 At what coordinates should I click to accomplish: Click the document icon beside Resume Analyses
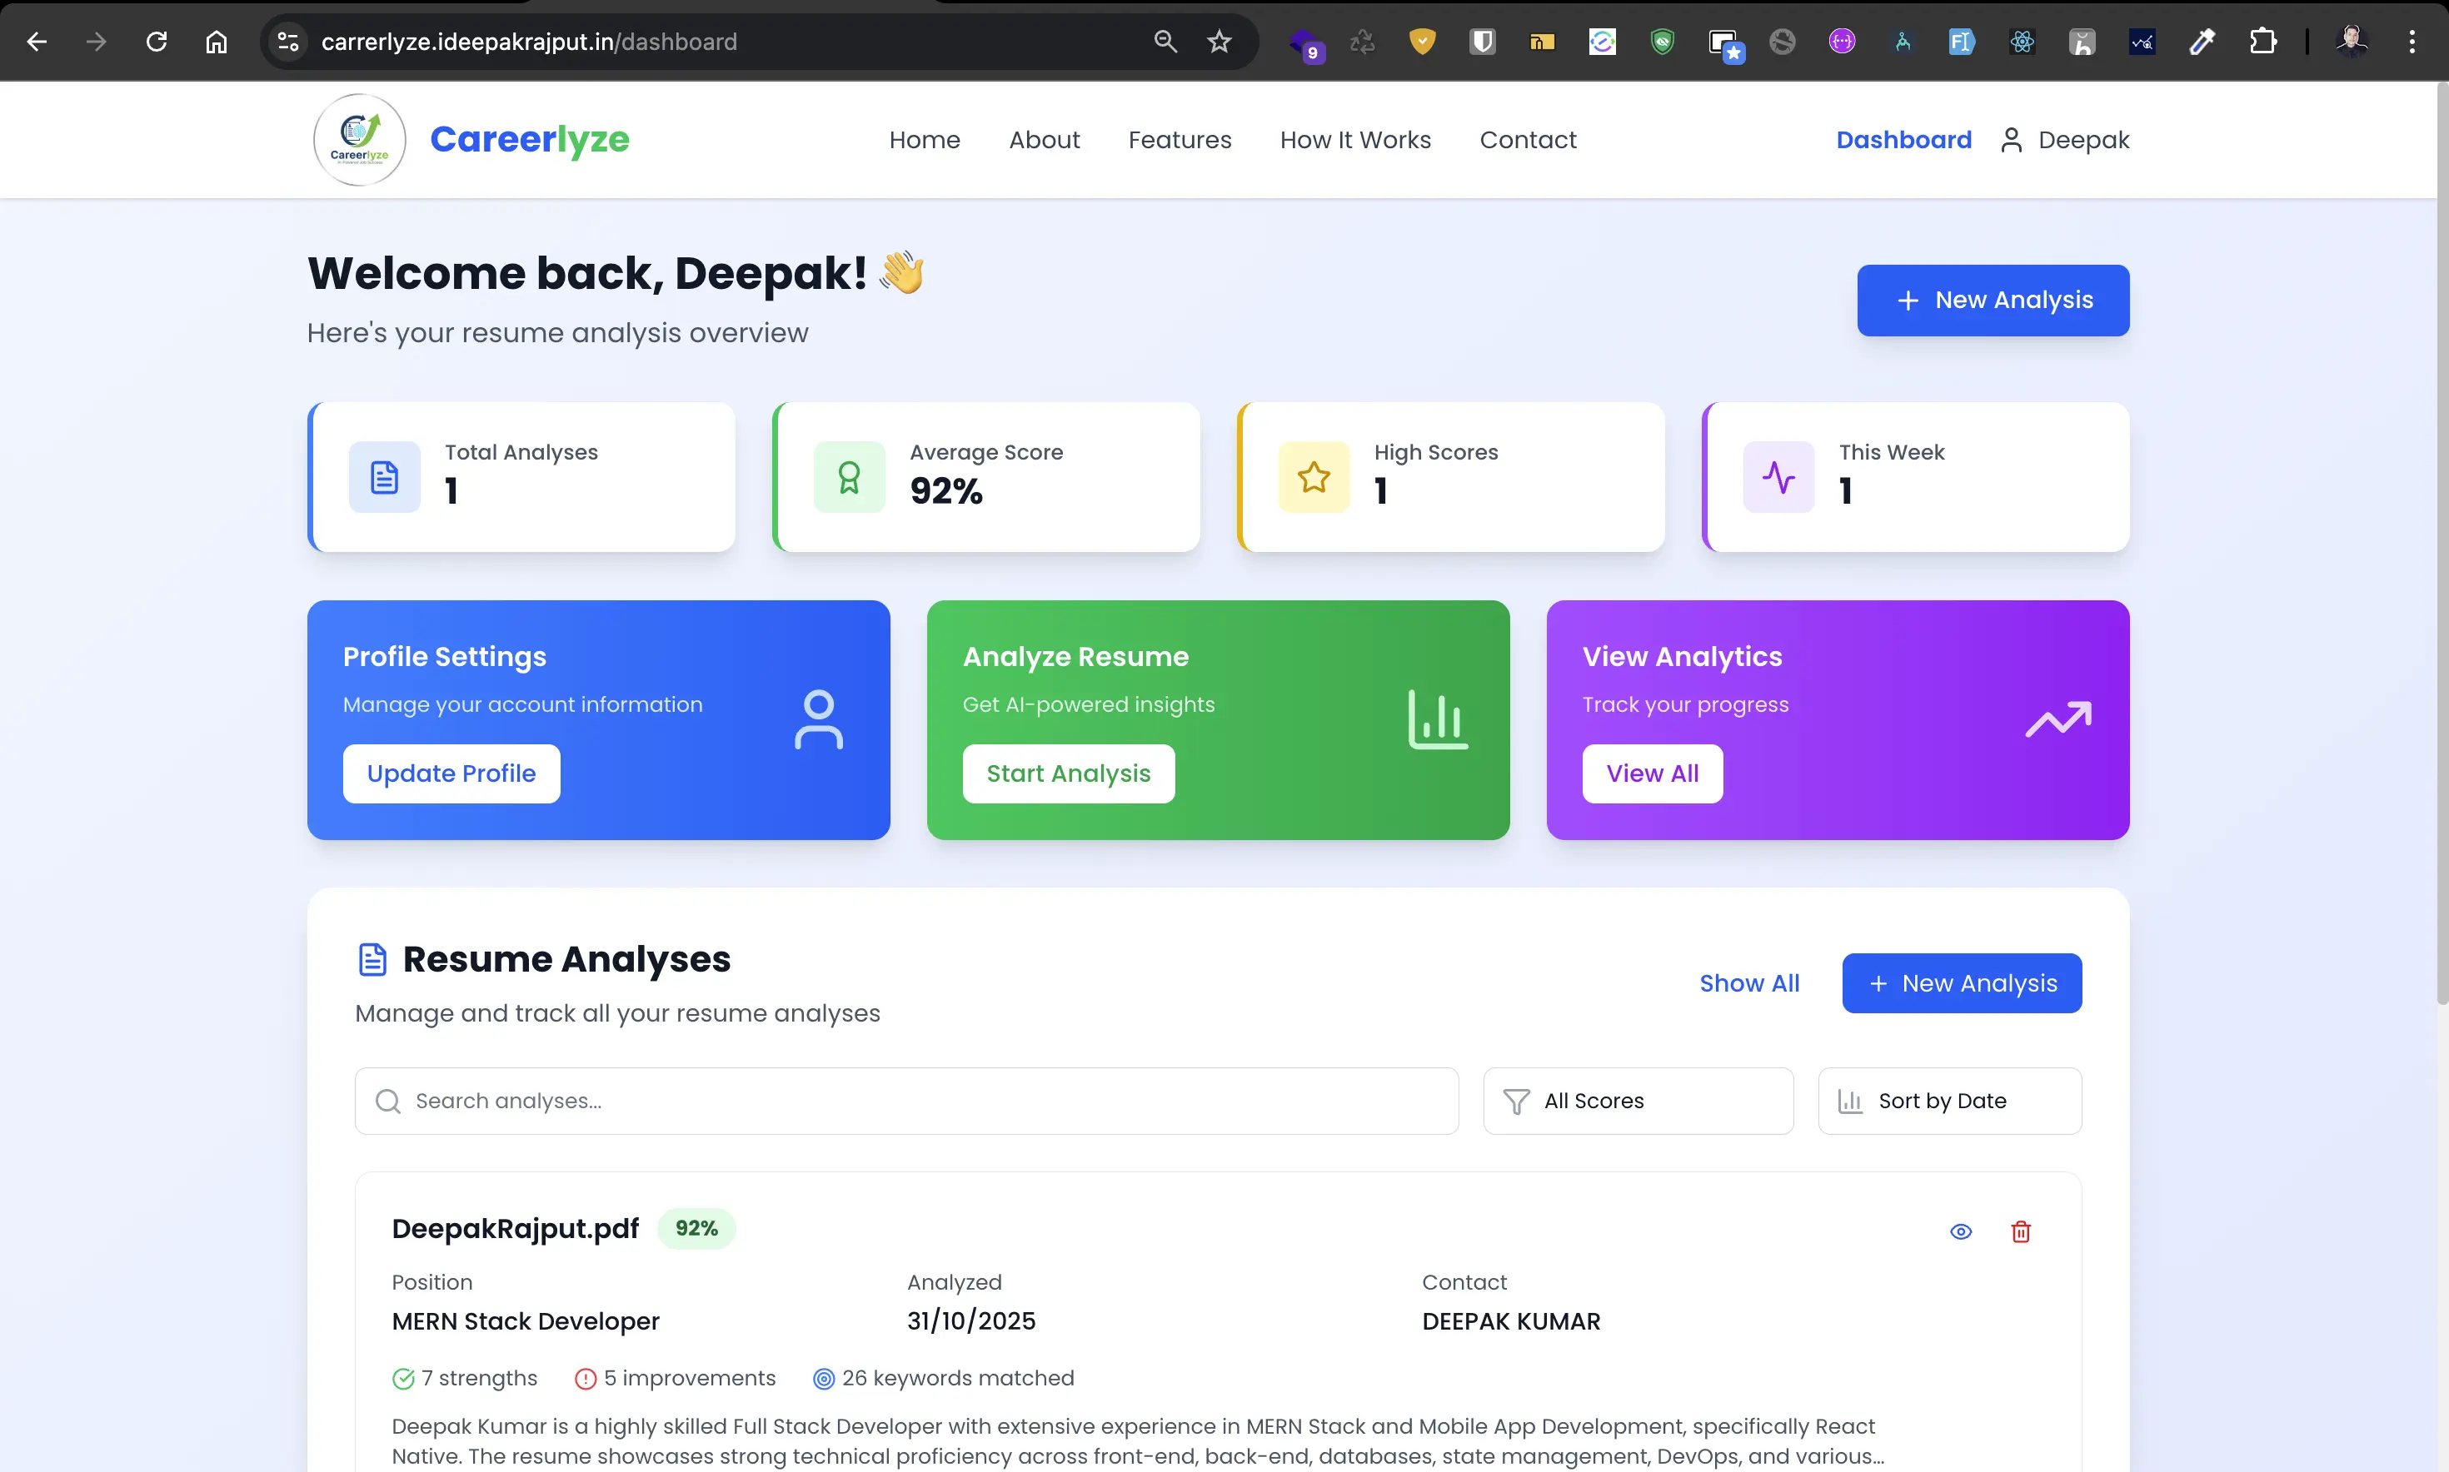[x=372, y=960]
